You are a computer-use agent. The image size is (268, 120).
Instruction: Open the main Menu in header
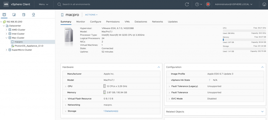coord(43,4)
